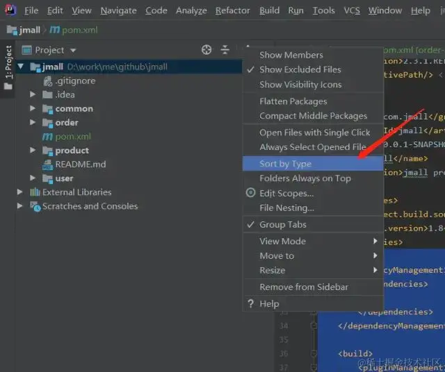Click the folder icon under the 1: Project tab

point(8,86)
